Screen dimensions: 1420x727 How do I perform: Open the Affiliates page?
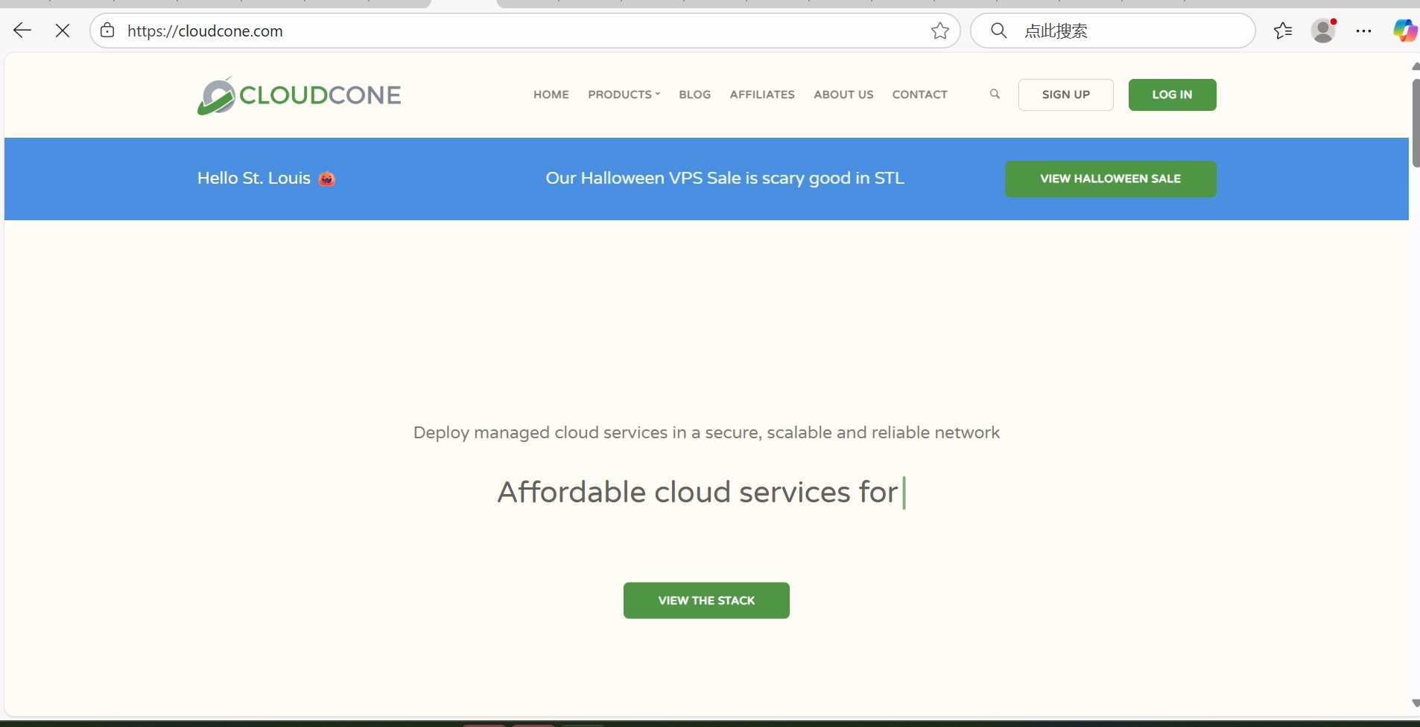click(x=761, y=95)
